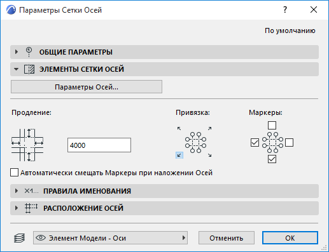Enable Автоматически смещать Маркеры checkbox
Screen dimensions: 329x252
14,173
